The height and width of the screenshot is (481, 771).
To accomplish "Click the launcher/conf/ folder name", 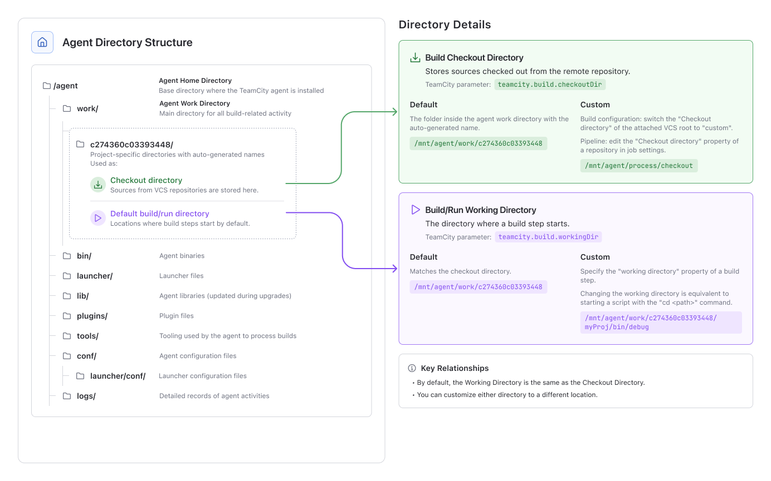I will (x=118, y=376).
